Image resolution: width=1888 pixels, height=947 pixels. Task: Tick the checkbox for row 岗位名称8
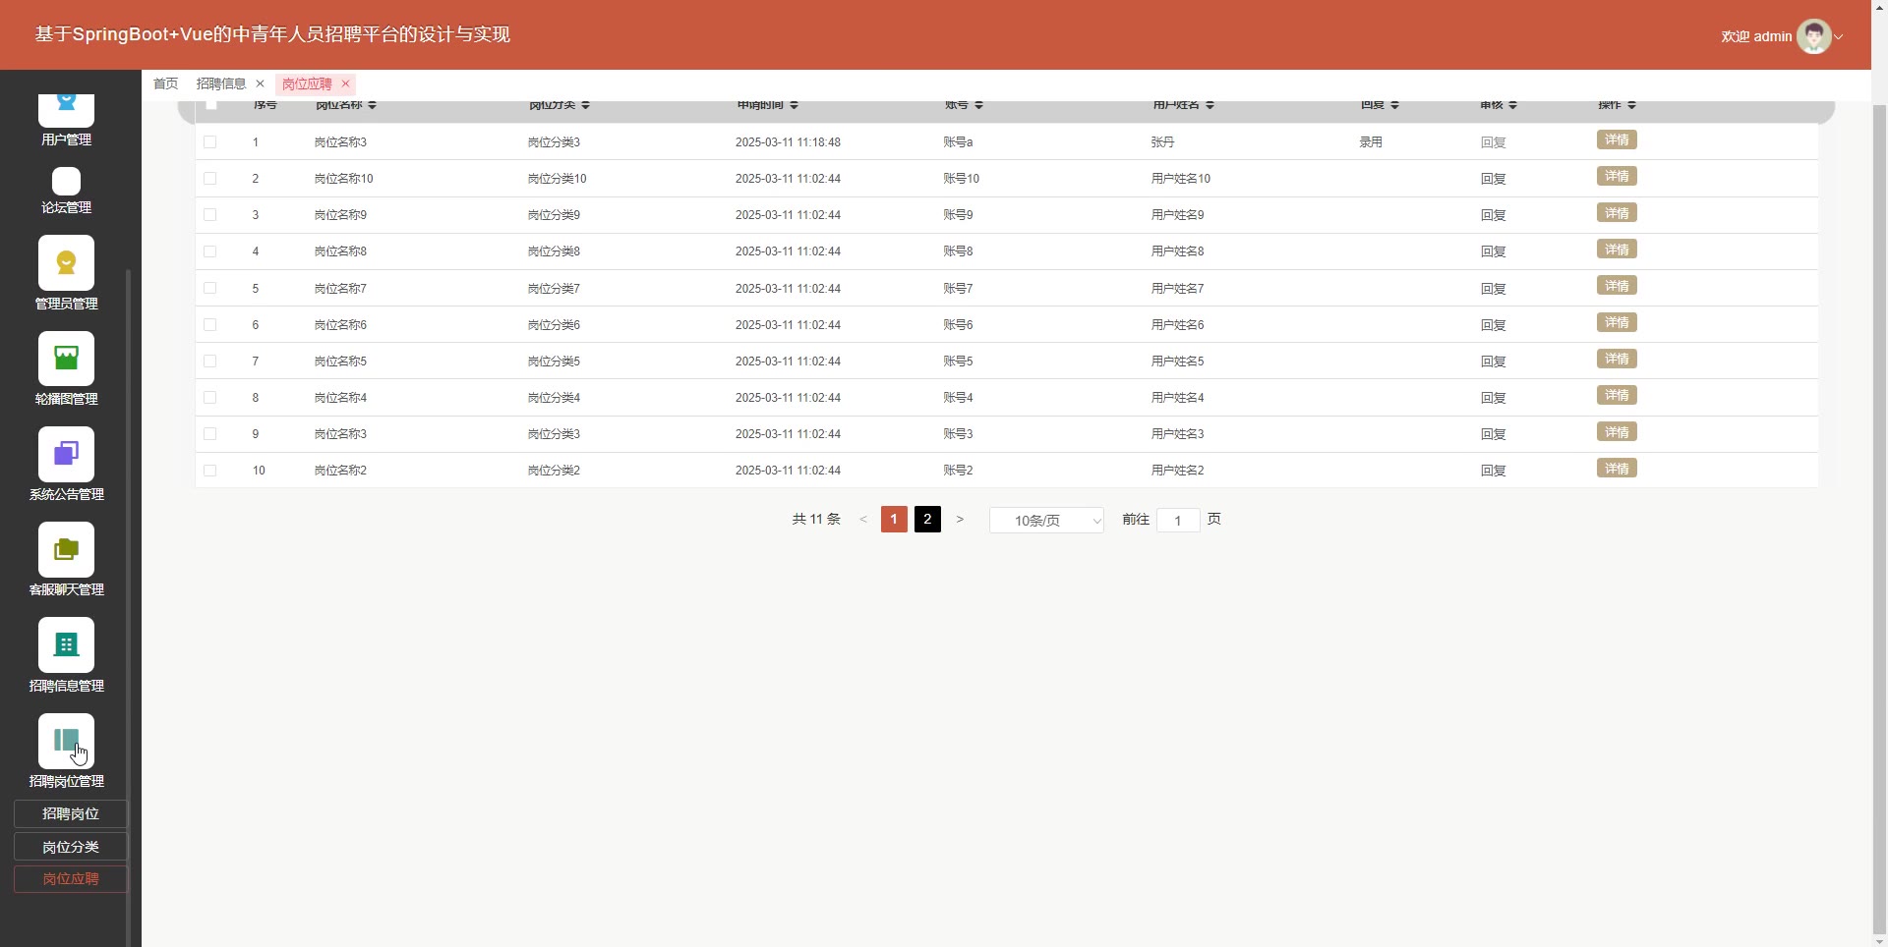click(x=209, y=251)
